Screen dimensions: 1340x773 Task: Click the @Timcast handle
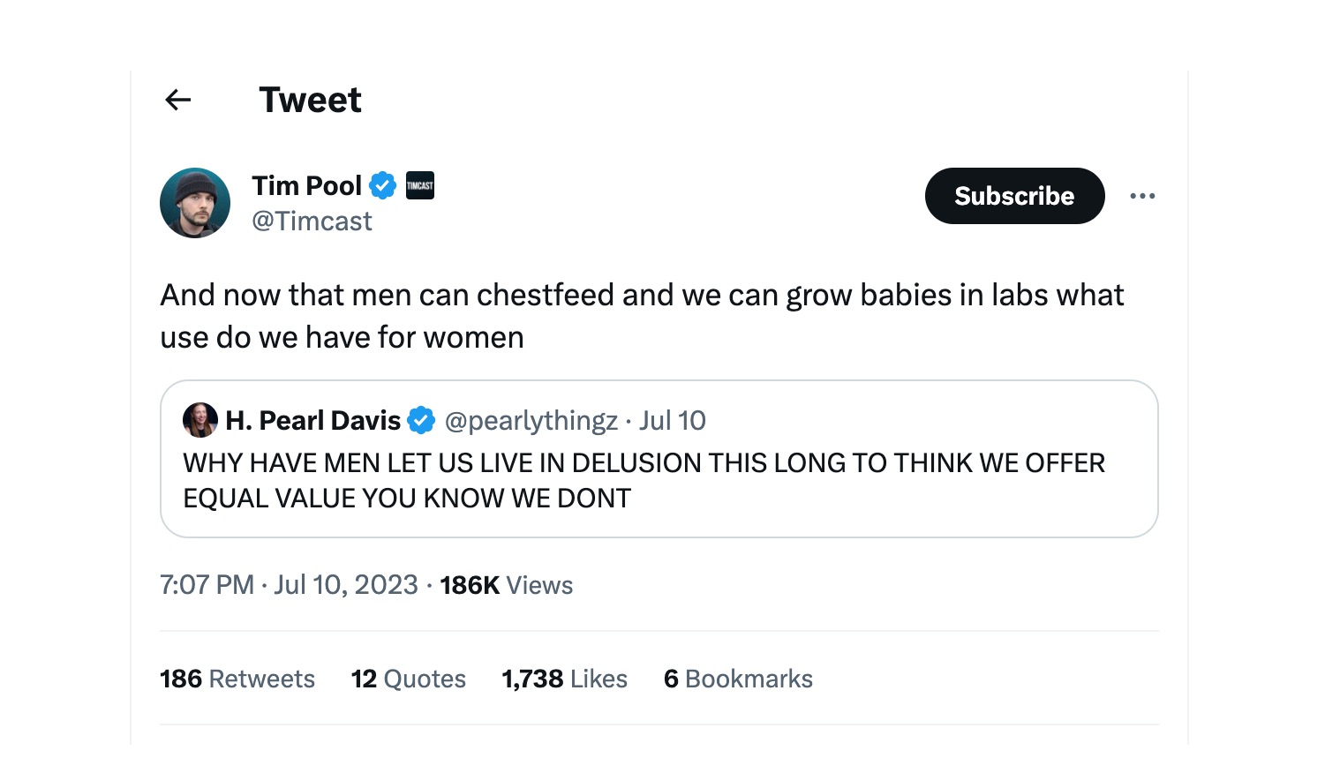pyautogui.click(x=312, y=221)
